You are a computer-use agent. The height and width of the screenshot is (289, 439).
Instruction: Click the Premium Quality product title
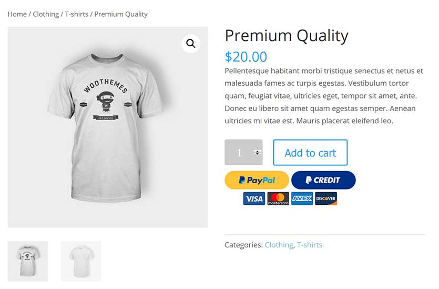(x=287, y=36)
